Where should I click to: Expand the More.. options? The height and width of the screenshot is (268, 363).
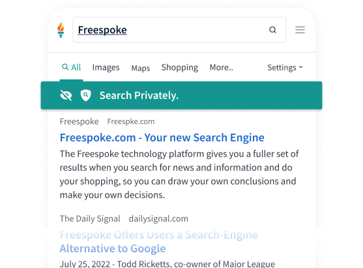pos(222,67)
